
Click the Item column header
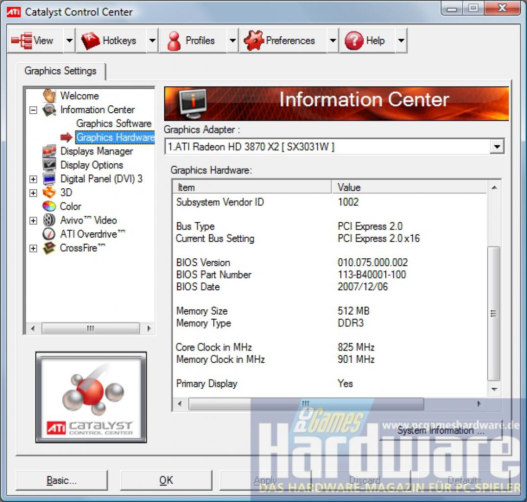252,187
